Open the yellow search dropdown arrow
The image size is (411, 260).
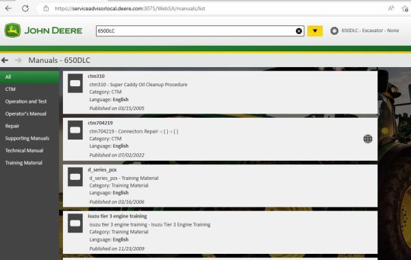click(315, 31)
